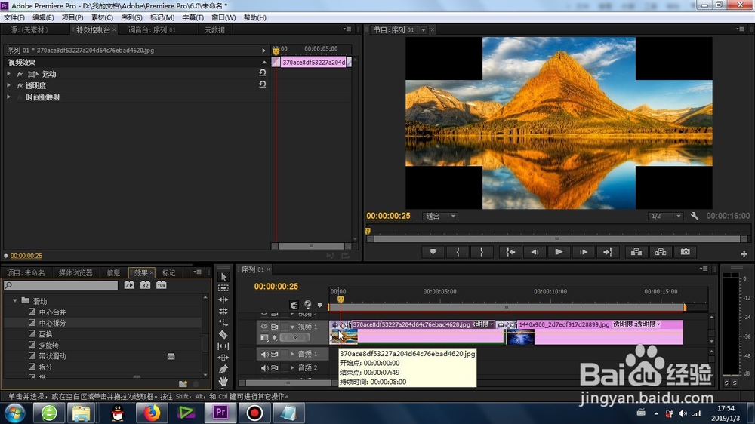755x424 pixels.
Task: Select the Slip tool
Action: pos(223,346)
